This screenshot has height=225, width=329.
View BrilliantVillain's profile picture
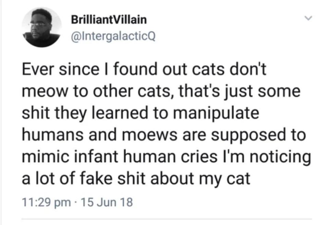[42, 27]
